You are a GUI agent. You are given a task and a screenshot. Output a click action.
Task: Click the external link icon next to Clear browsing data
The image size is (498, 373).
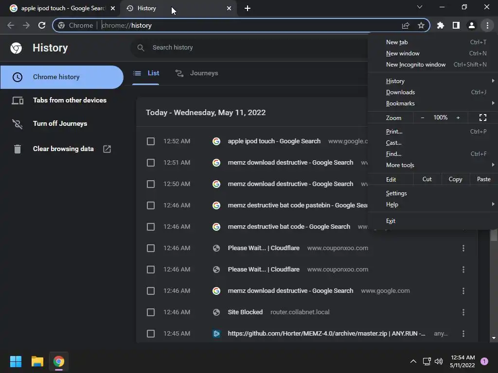107,149
